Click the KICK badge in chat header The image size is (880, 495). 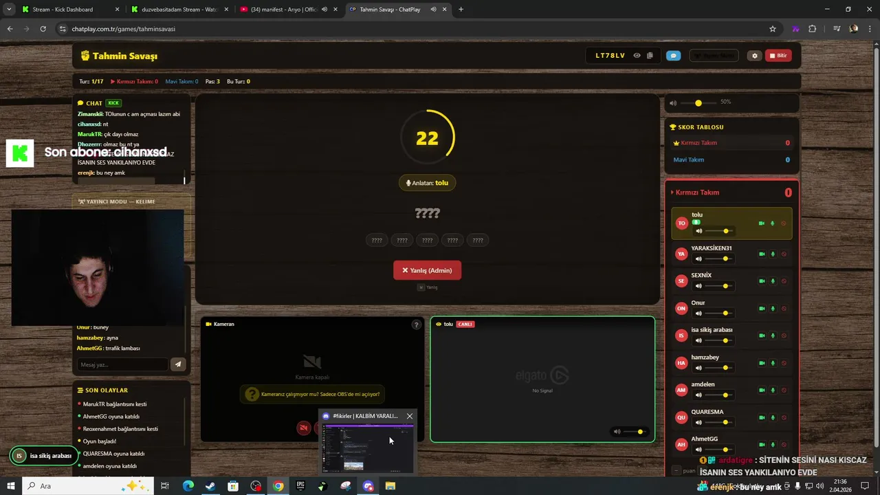(113, 103)
